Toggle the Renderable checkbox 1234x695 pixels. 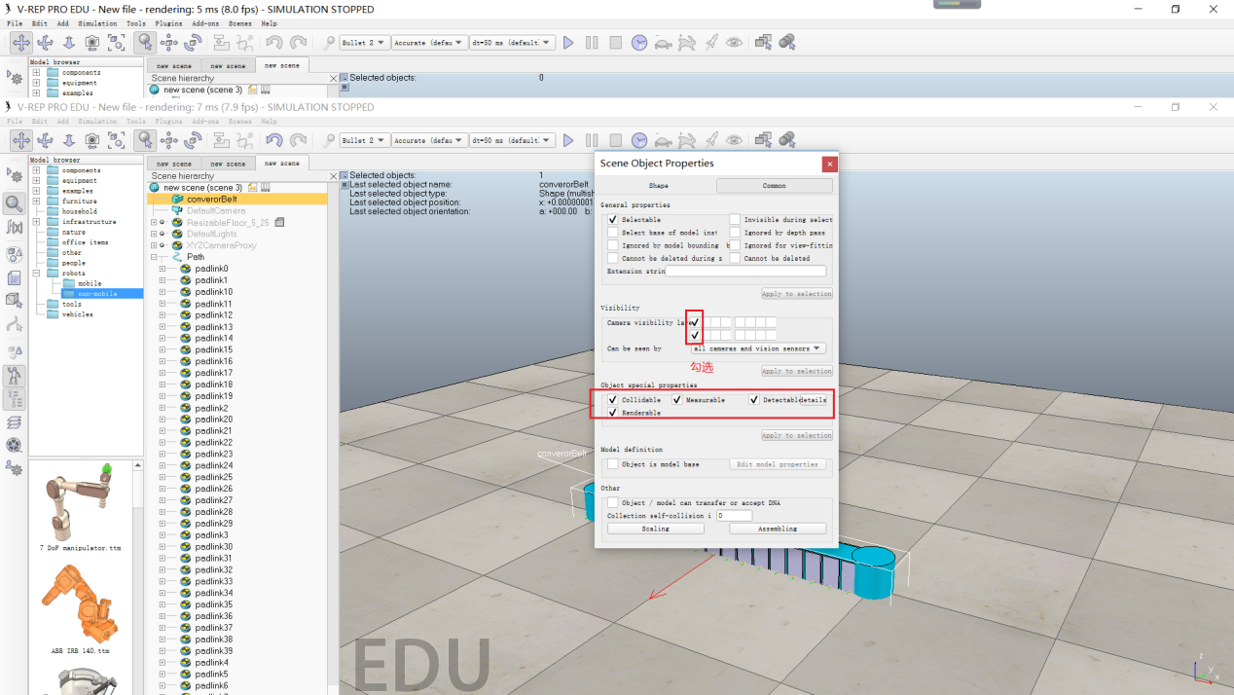click(612, 413)
